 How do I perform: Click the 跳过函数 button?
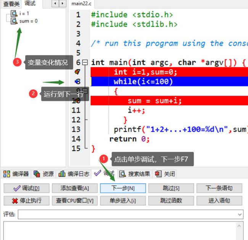[171, 201]
